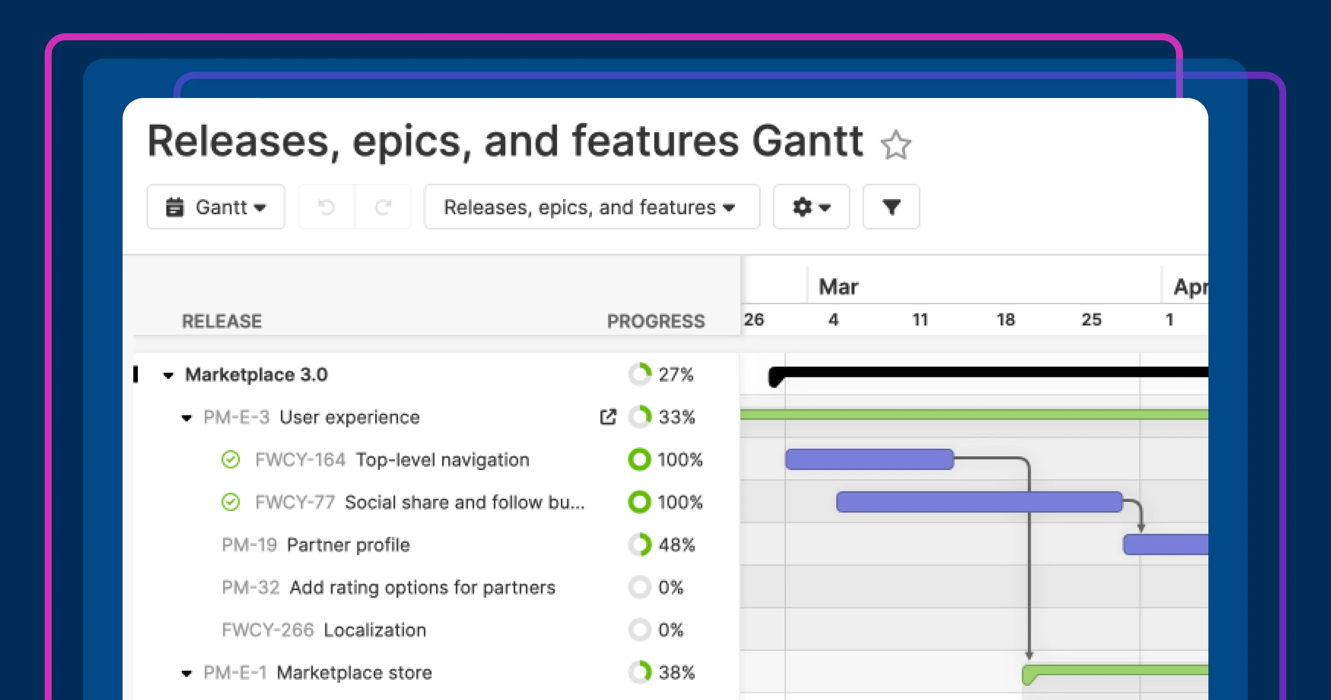Select the Localization feature row
Image resolution: width=1331 pixels, height=700 pixels.
tap(374, 630)
